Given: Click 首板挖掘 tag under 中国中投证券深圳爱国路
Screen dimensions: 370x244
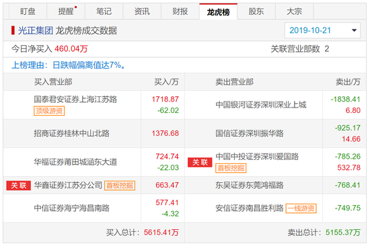Looking at the screenshot, I should [x=231, y=168].
